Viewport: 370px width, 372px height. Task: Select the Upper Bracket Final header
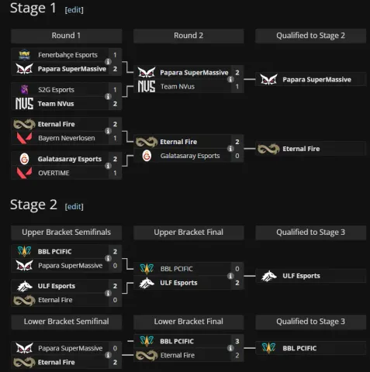coord(188,232)
